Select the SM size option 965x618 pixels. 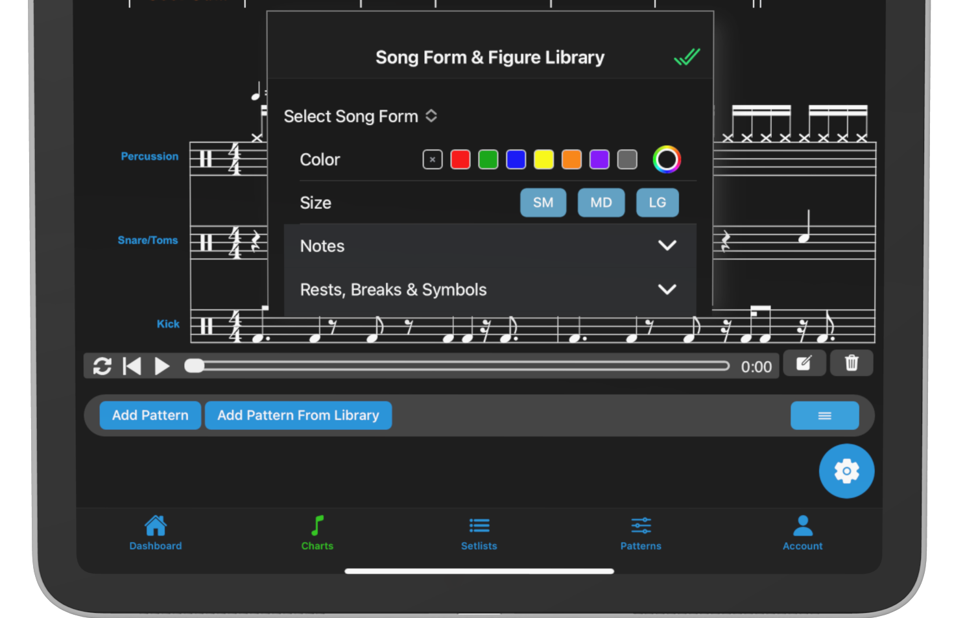pyautogui.click(x=543, y=203)
